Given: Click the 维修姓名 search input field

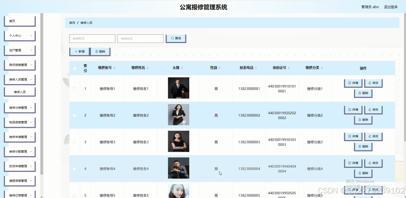Looking at the screenshot, I should (x=140, y=38).
